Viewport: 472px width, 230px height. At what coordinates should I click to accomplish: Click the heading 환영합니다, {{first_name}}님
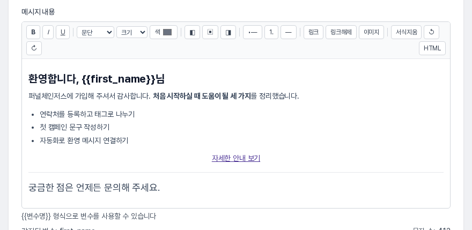(x=97, y=79)
